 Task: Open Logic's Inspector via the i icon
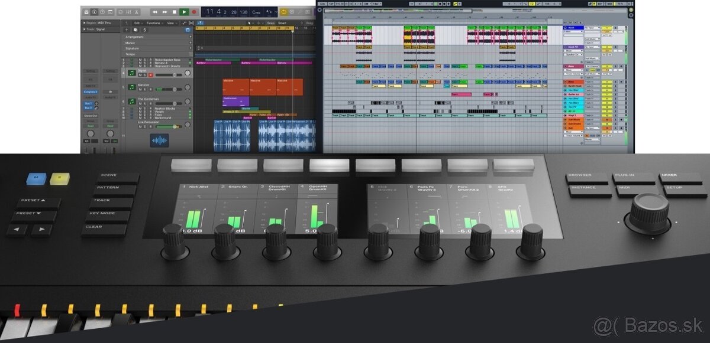[x=95, y=12]
